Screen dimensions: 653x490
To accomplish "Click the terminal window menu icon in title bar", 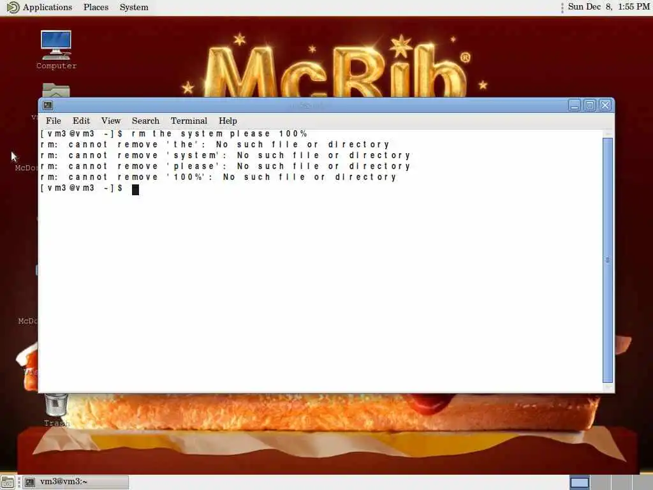I will point(48,105).
